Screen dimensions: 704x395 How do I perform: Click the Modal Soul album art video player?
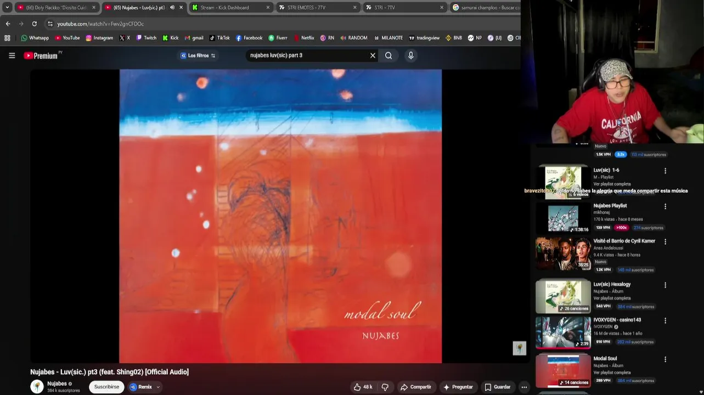[280, 216]
